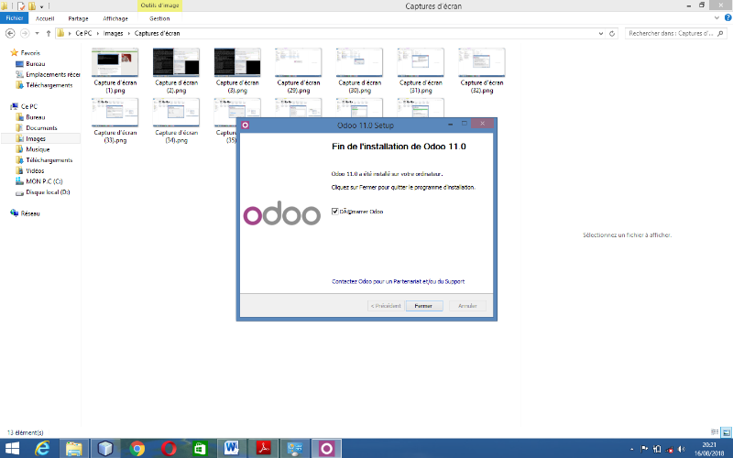Switch to large thumbnails view icon
The image size is (733, 458).
click(726, 432)
